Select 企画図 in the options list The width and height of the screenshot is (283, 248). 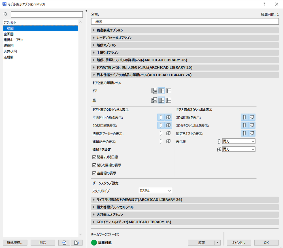pos(41,34)
